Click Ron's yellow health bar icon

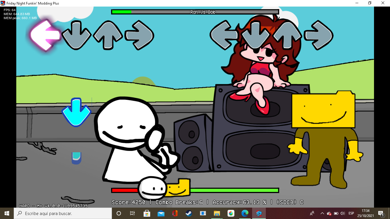pos(178,188)
